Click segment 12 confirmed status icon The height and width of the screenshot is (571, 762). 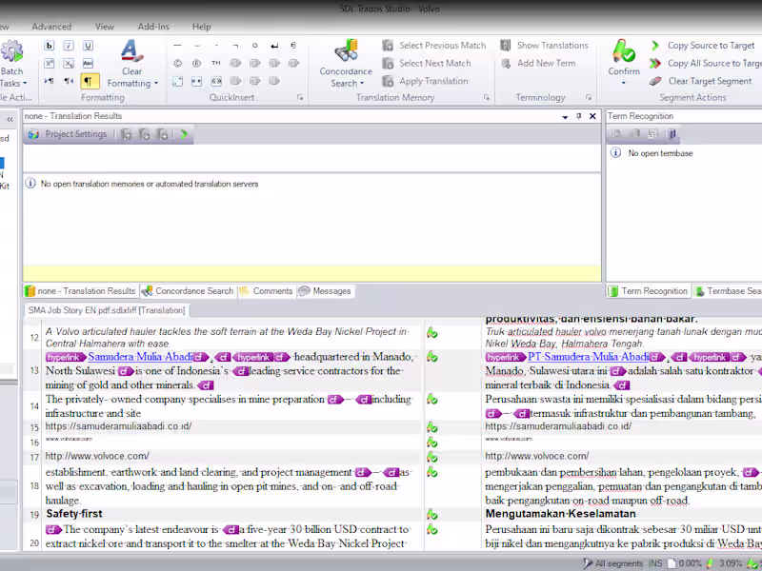[x=432, y=333]
